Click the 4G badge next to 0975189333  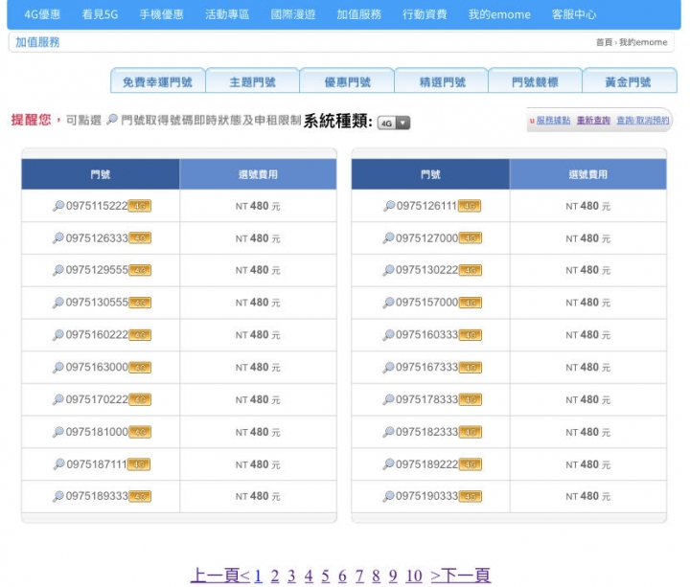tap(140, 496)
